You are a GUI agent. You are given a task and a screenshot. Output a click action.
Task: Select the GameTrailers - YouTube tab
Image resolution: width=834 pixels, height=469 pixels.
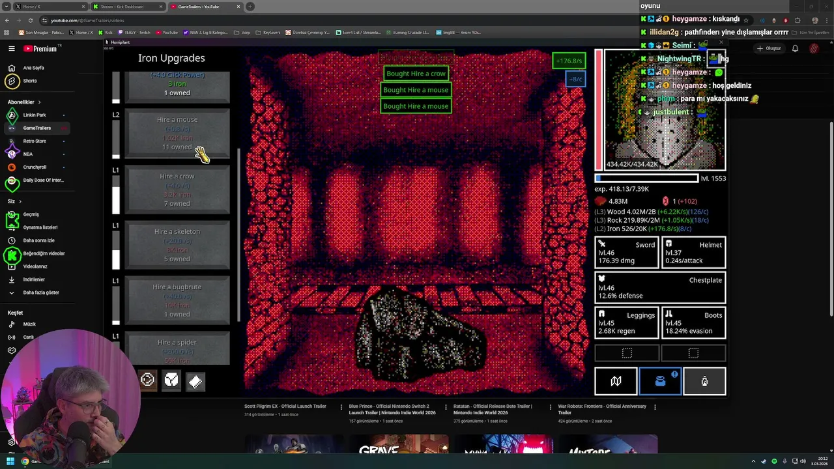click(205, 7)
